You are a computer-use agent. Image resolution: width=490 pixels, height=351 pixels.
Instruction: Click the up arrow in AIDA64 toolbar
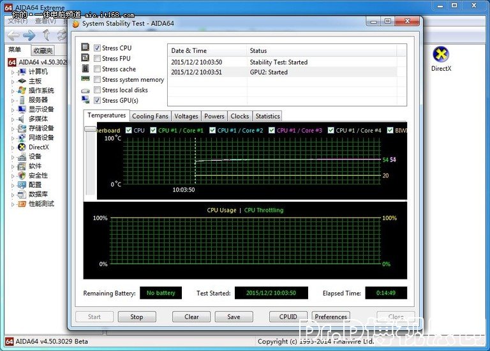pos(46,35)
